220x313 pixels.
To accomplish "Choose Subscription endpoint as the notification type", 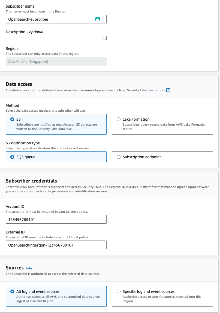I will (119, 157).
